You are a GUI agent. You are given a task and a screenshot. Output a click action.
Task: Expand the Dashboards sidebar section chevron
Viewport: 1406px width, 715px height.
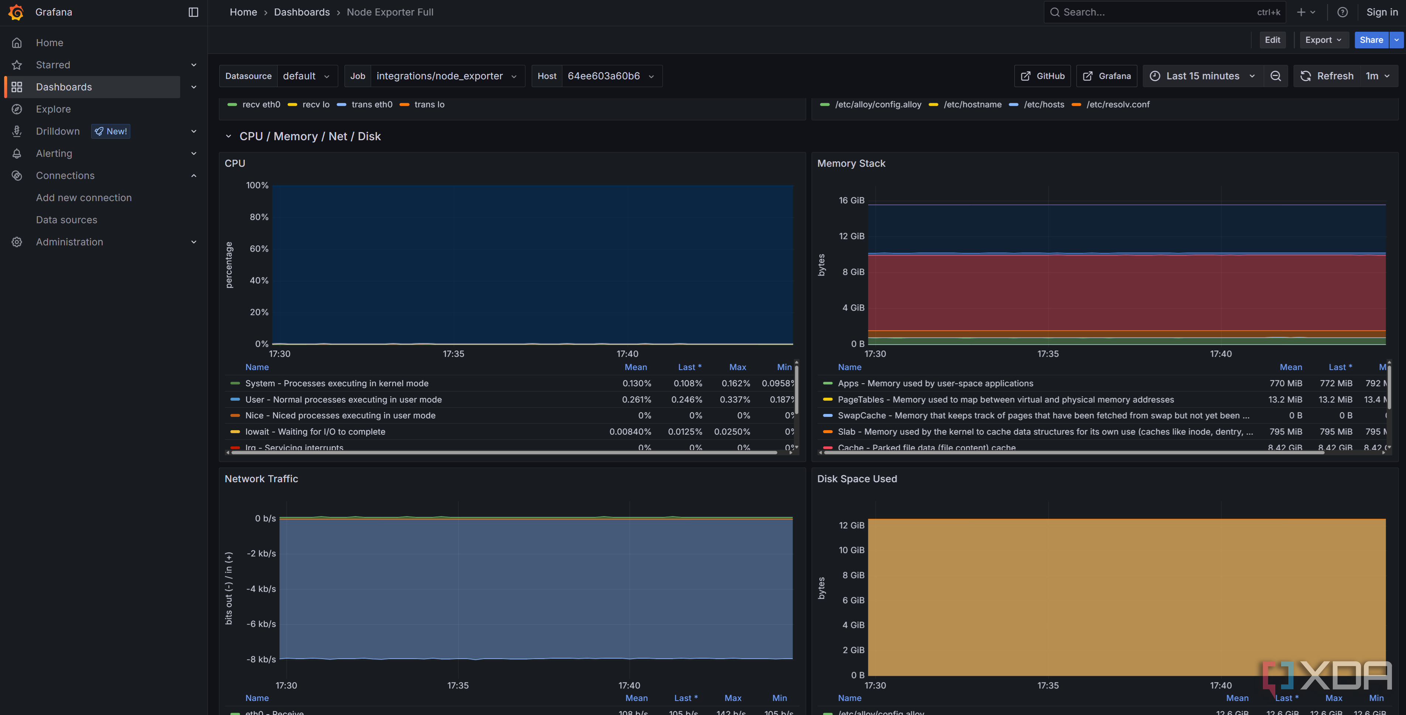tap(194, 87)
